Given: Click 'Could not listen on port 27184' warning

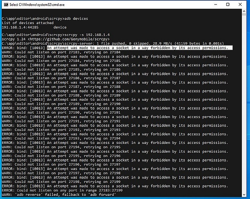Looking at the screenshot, I should click(61, 61).
